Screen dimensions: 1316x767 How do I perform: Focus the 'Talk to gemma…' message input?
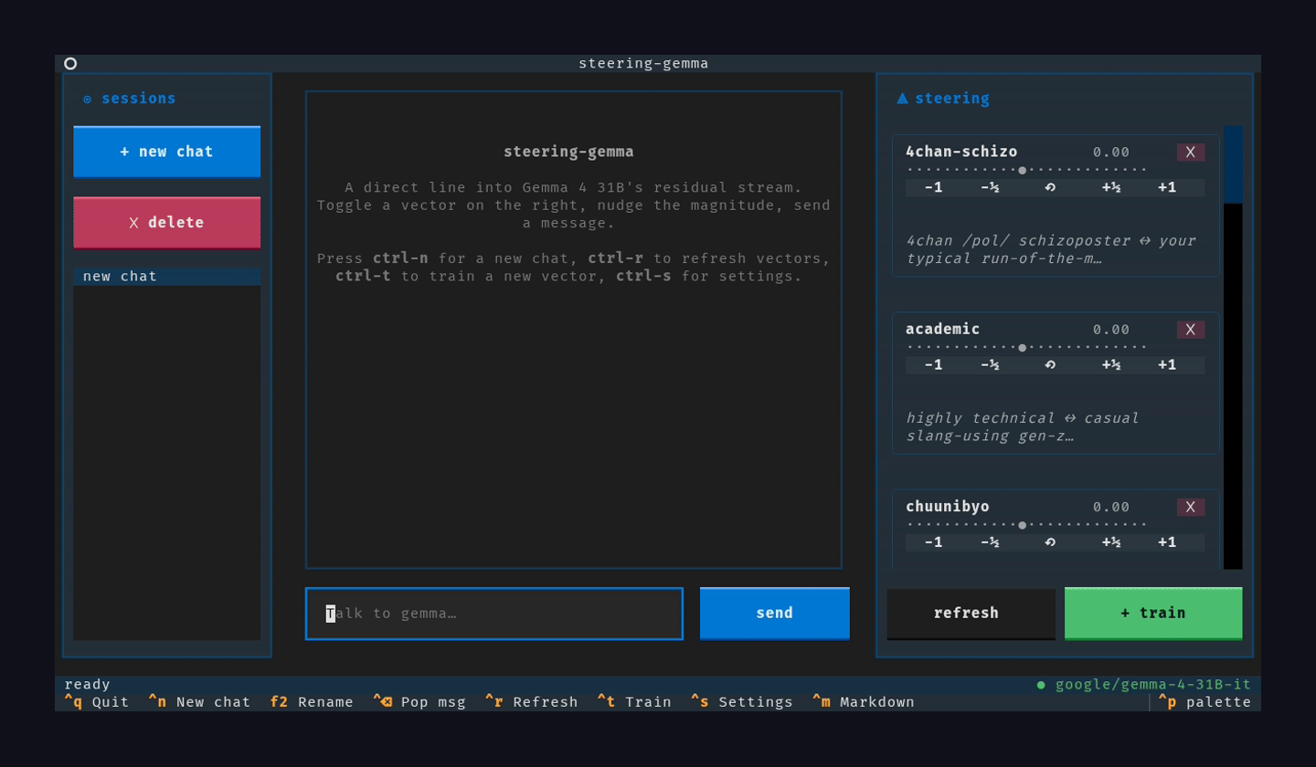pos(494,614)
